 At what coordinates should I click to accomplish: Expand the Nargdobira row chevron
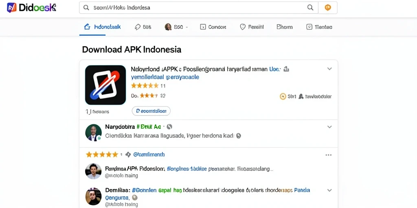coord(329,127)
